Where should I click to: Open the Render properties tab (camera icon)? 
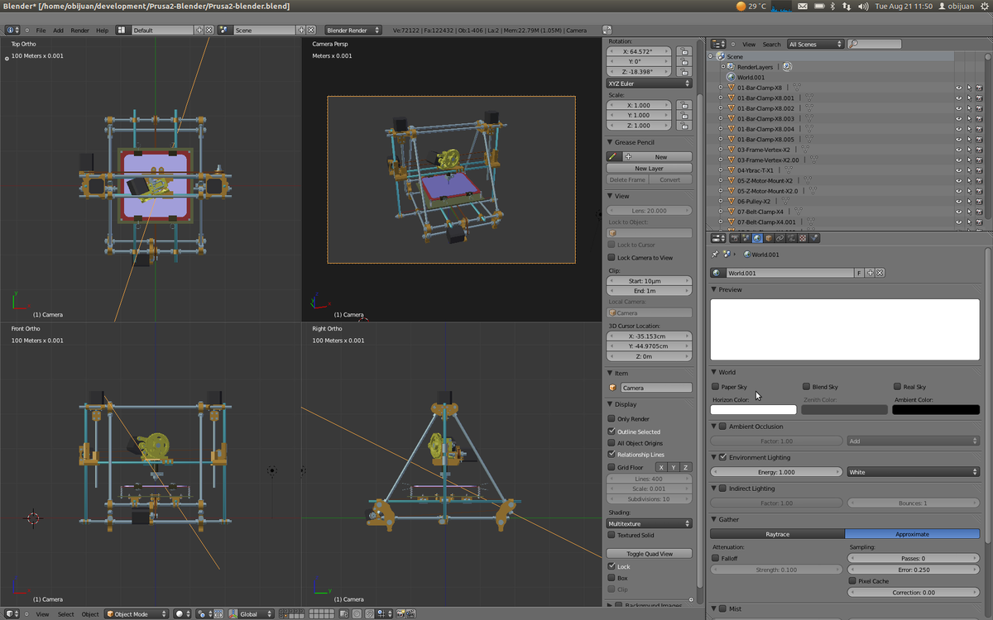tap(734, 238)
